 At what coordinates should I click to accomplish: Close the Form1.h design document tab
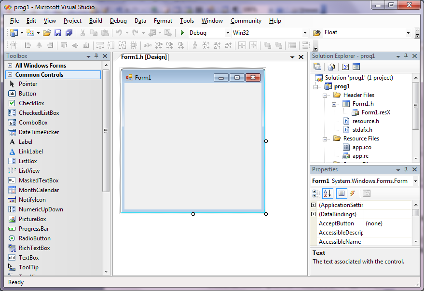click(x=301, y=57)
